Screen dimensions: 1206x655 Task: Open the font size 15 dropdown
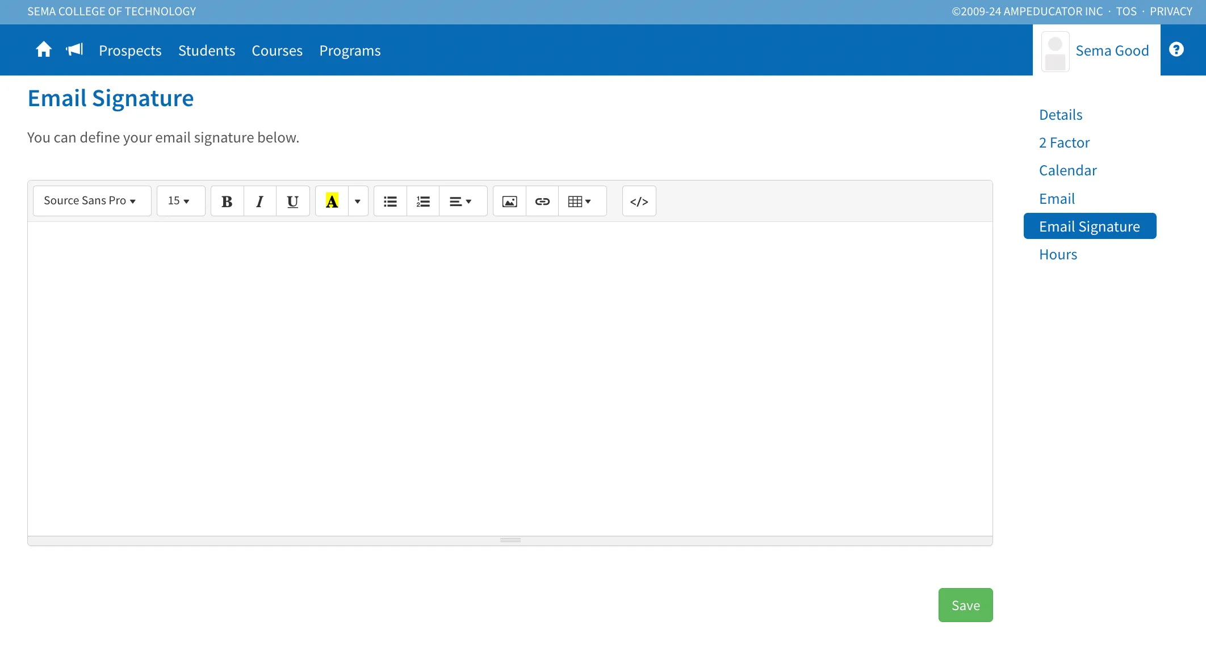(x=181, y=201)
